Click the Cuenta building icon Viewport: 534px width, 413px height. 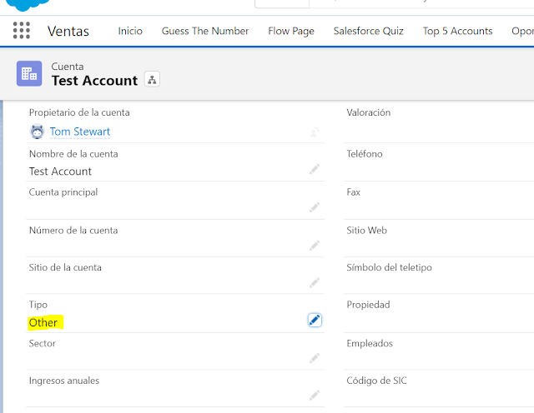coord(29,73)
